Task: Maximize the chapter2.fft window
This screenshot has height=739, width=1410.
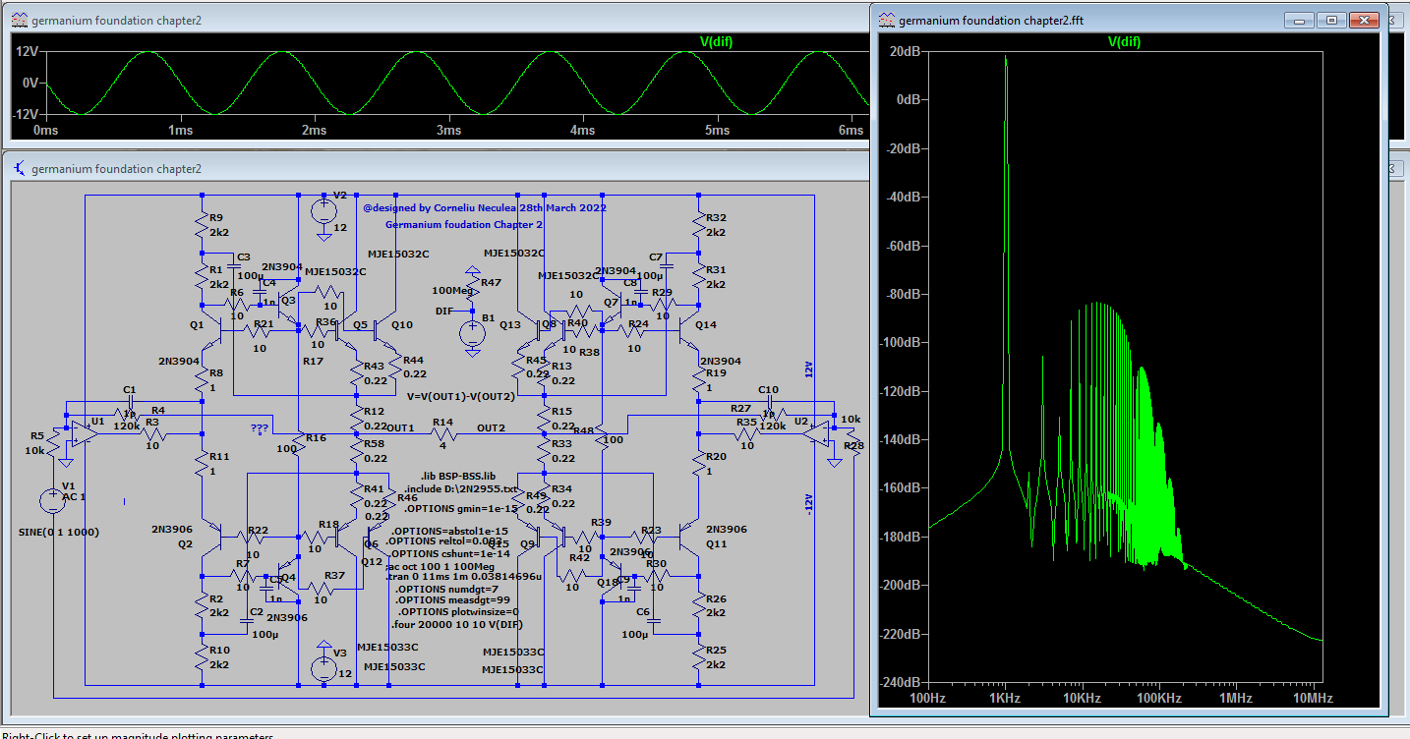Action: pos(1329,20)
